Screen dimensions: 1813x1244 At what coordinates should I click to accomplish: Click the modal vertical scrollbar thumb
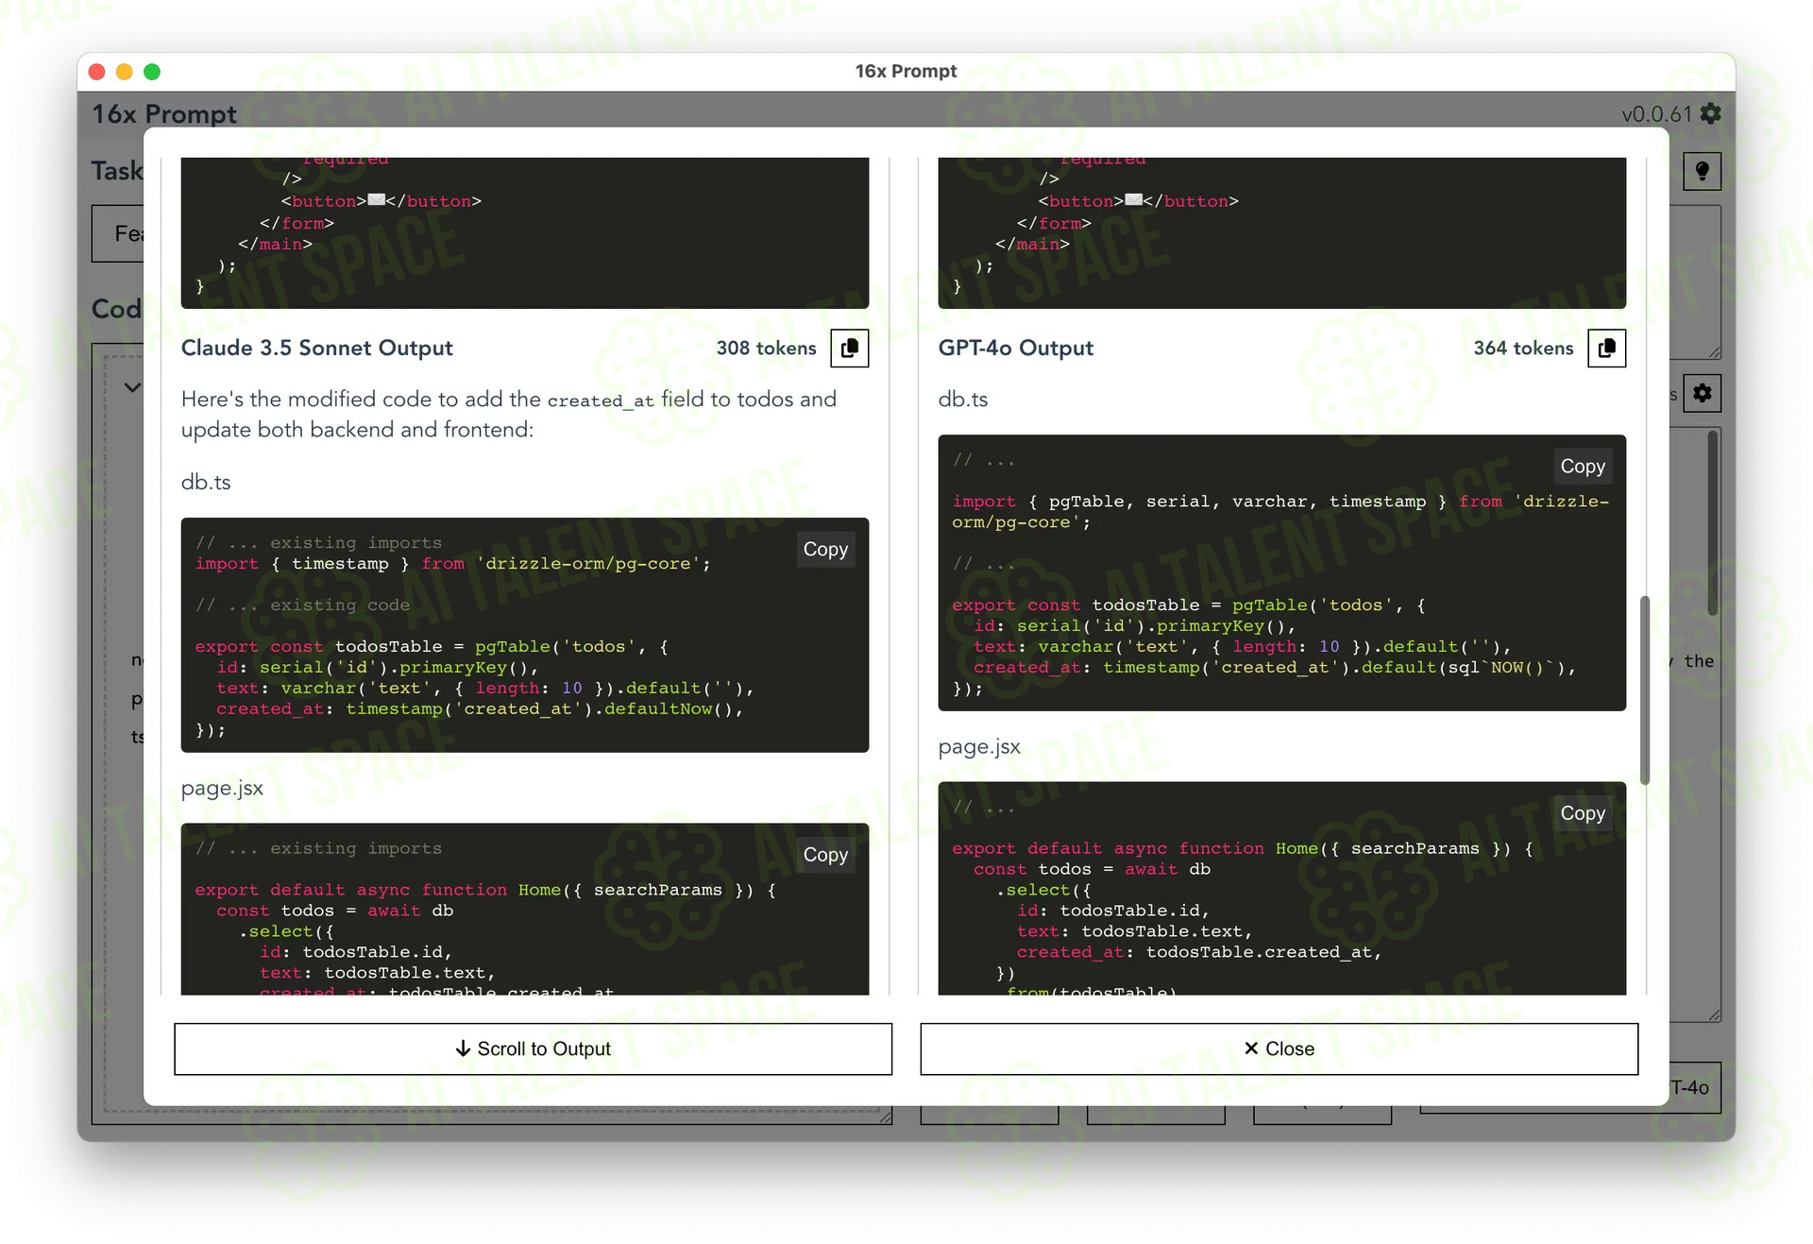coord(1644,690)
